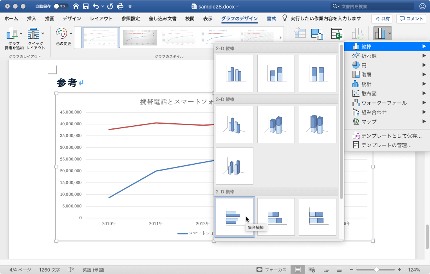Select 階層 in chart type menu
Viewport: 430px width, 274px height.
click(x=387, y=74)
